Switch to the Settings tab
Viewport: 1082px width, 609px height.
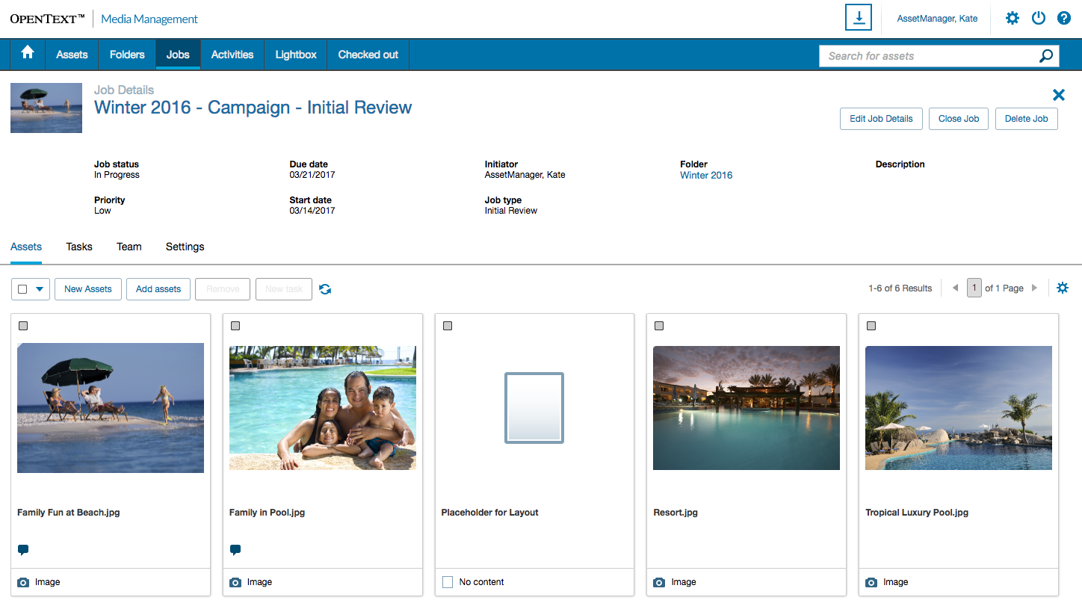point(185,247)
